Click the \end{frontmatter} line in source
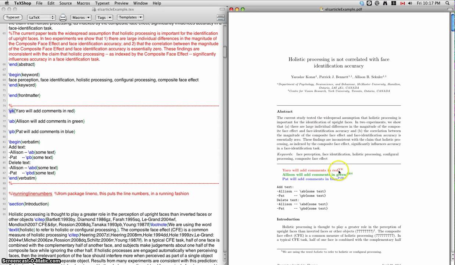 25,95
